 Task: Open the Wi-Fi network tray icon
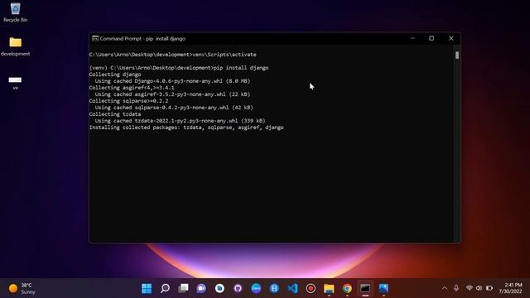(470, 288)
